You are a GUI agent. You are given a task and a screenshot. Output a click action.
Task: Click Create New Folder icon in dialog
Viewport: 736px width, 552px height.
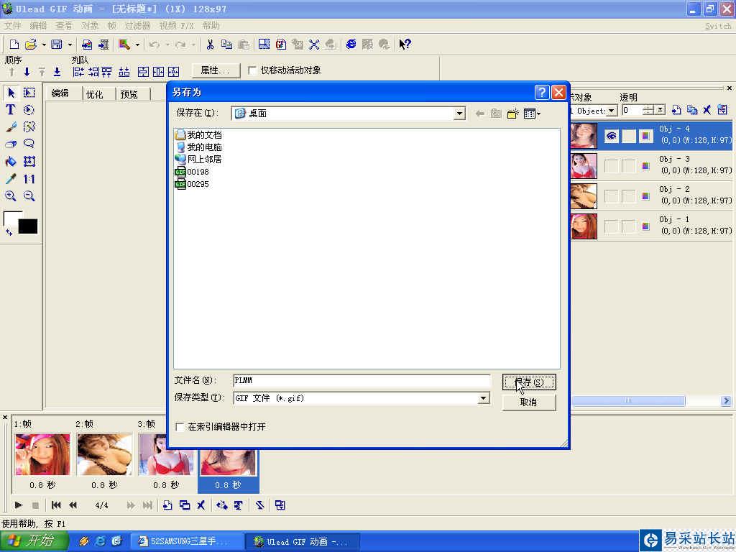[x=512, y=113]
